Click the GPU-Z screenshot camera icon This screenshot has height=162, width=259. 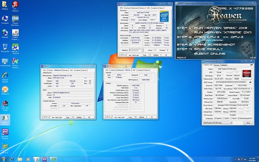[x=251, y=65]
